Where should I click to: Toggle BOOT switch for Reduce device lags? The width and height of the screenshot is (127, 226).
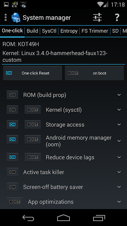point(33,157)
